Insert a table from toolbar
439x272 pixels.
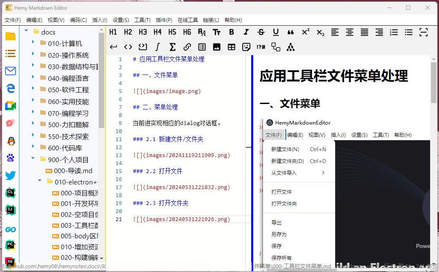pyautogui.click(x=231, y=47)
